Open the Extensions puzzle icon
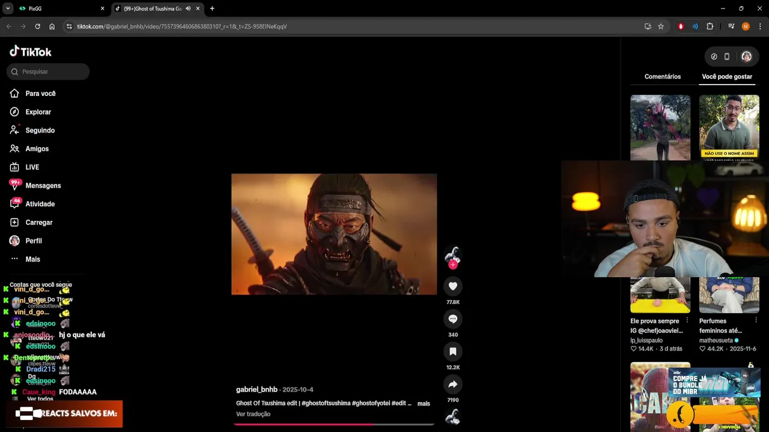 [x=710, y=26]
